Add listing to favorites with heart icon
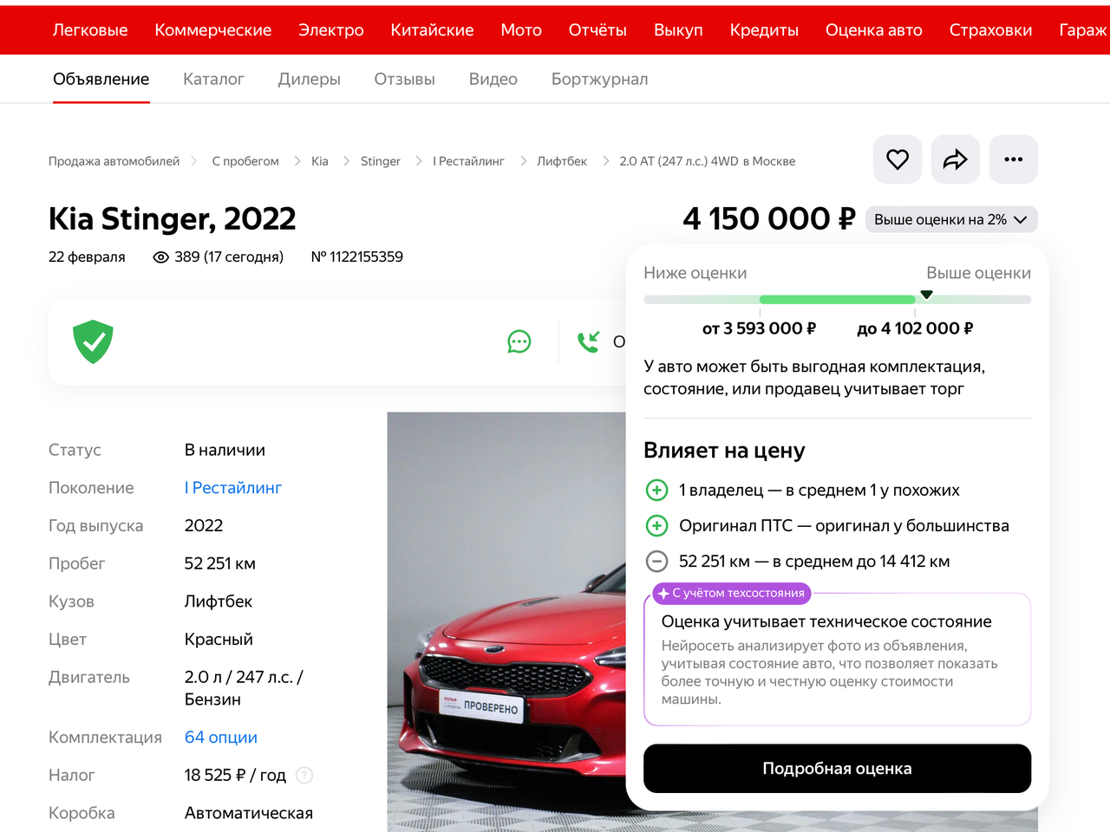This screenshot has height=832, width=1110. (898, 159)
